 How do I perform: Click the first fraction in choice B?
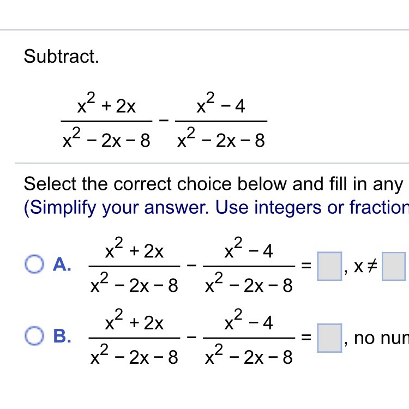(134, 336)
